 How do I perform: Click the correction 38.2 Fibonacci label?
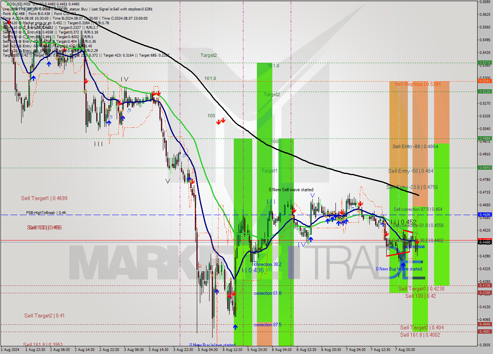click(267, 264)
